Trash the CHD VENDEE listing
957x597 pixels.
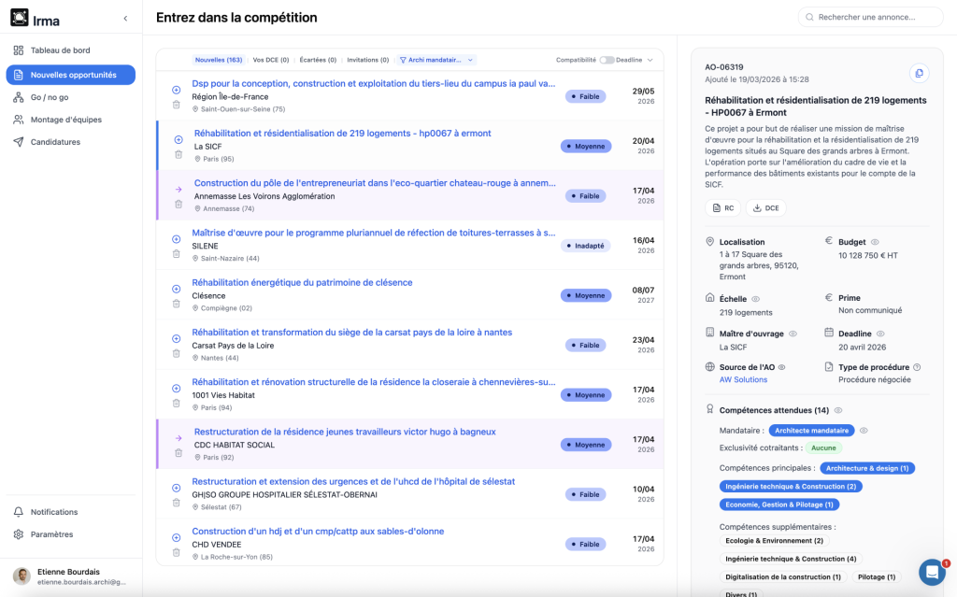pos(177,552)
